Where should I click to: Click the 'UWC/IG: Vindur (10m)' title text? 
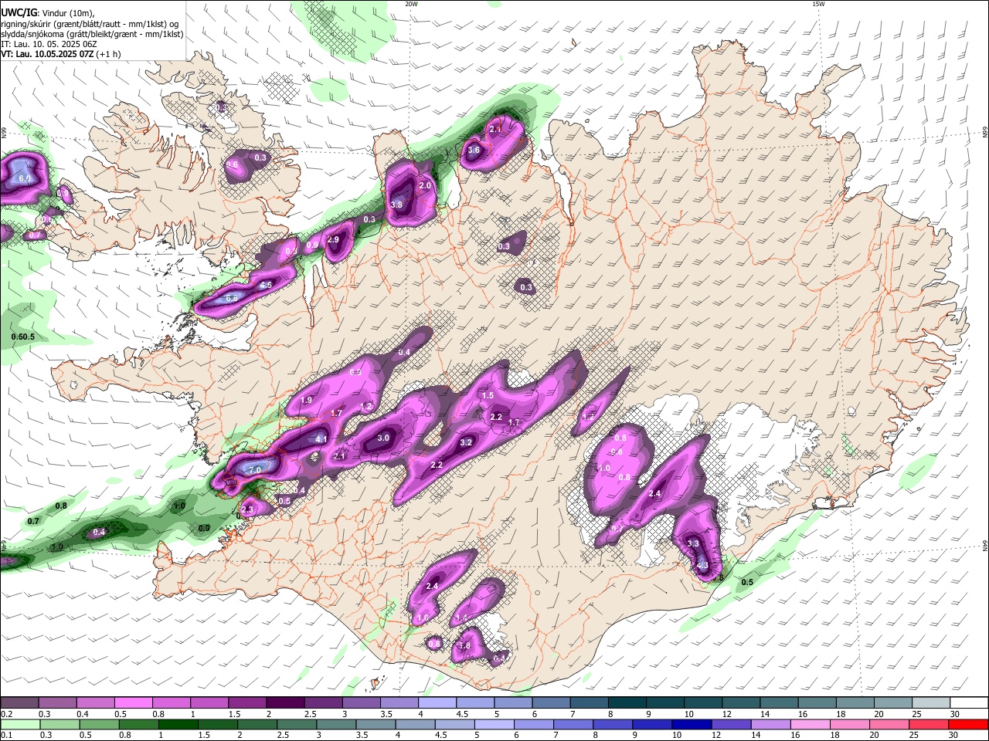point(47,13)
